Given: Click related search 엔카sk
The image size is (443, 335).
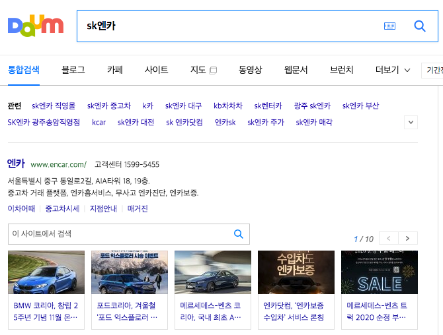Looking at the screenshot, I should tap(225, 122).
